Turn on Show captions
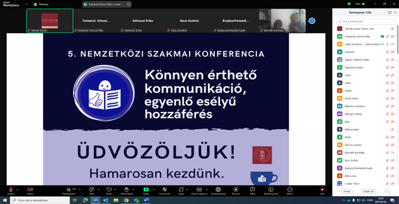 tap(199, 191)
